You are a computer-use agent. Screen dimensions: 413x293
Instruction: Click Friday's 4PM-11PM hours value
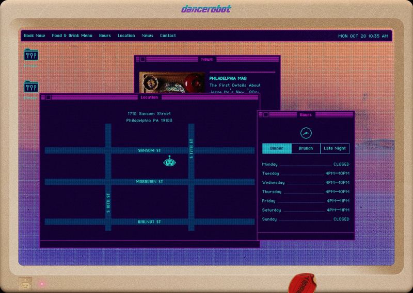click(338, 201)
